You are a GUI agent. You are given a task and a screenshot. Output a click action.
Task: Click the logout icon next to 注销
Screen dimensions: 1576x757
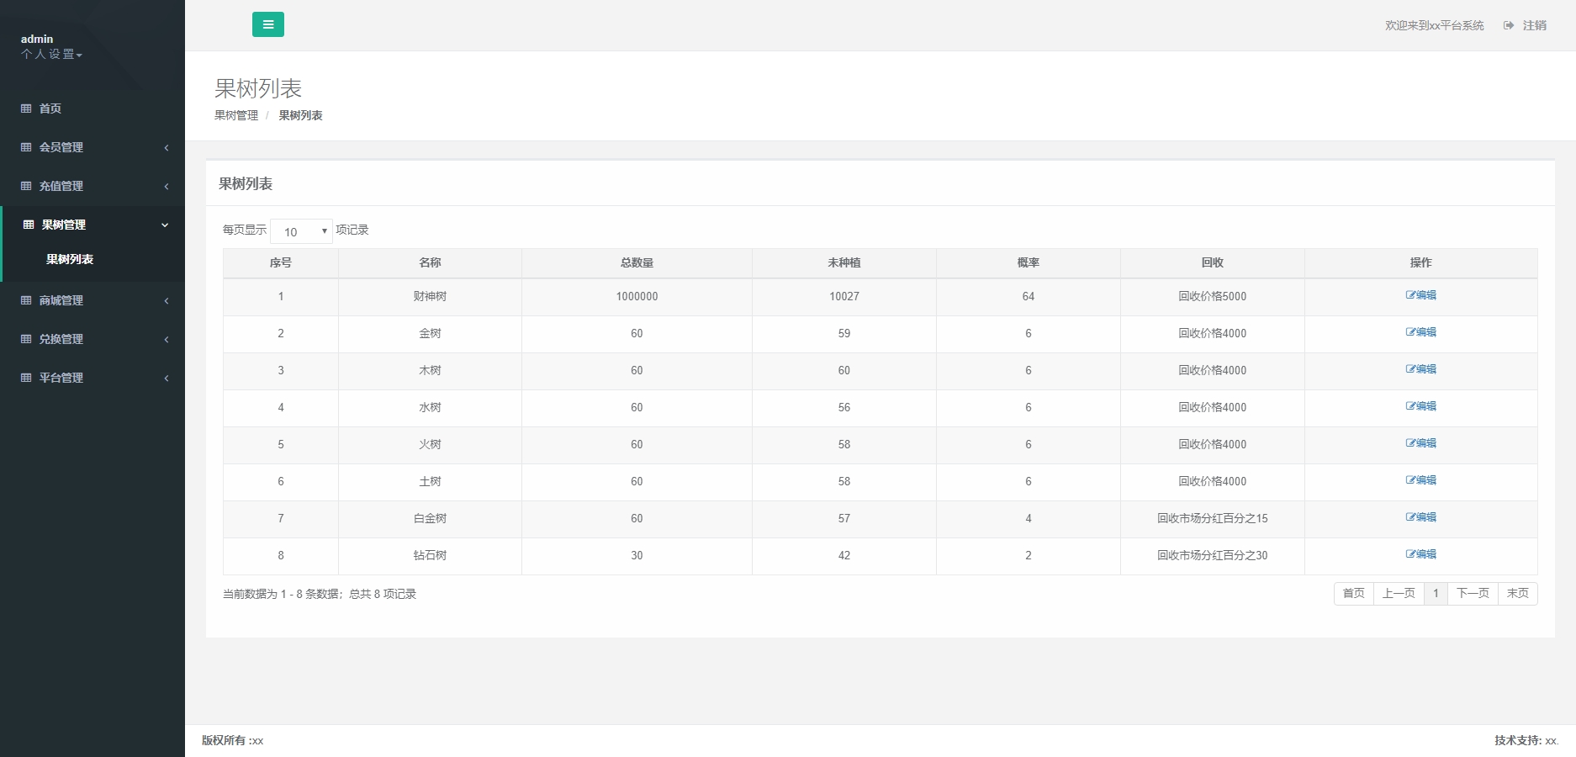[1509, 25]
